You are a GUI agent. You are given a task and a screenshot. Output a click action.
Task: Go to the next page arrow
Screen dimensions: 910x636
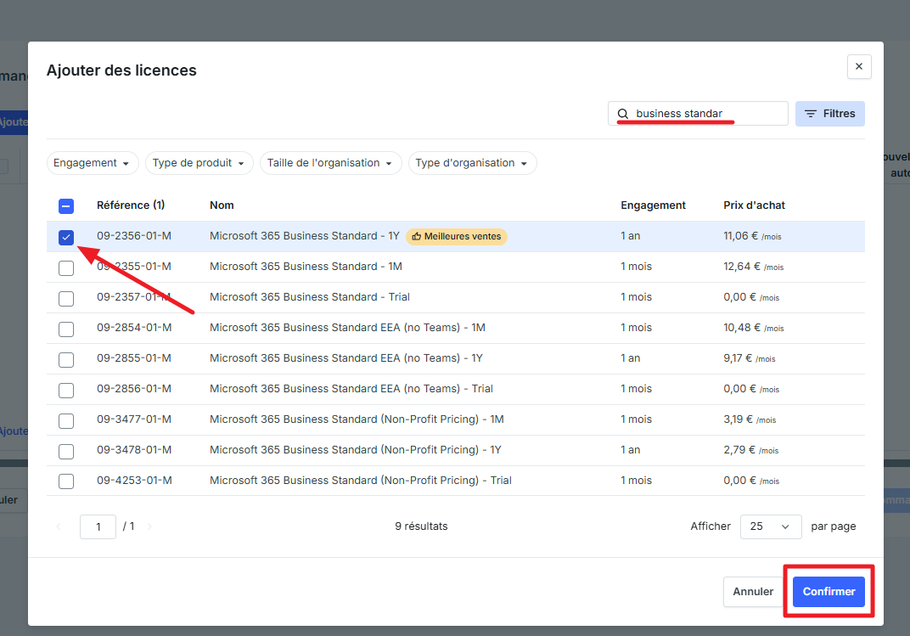(x=149, y=527)
